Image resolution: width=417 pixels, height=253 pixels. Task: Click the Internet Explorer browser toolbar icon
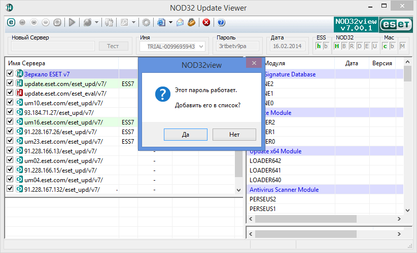[161, 22]
